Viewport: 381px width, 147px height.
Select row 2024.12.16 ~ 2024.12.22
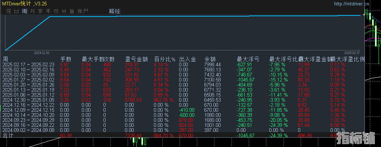click(x=183, y=105)
